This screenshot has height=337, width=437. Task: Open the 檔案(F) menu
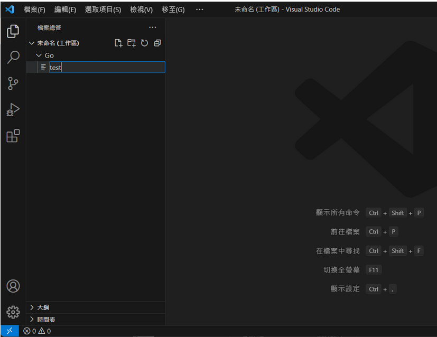coord(34,10)
